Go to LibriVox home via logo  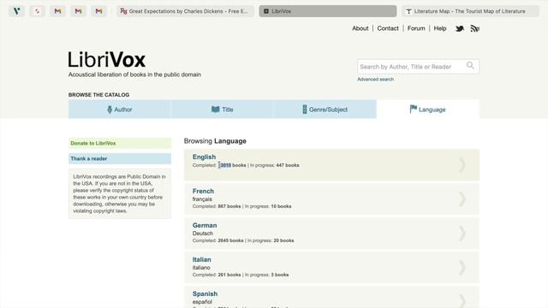(106, 60)
